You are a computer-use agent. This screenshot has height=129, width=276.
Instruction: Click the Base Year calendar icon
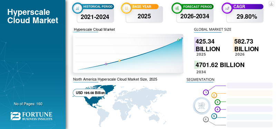point(126,8)
